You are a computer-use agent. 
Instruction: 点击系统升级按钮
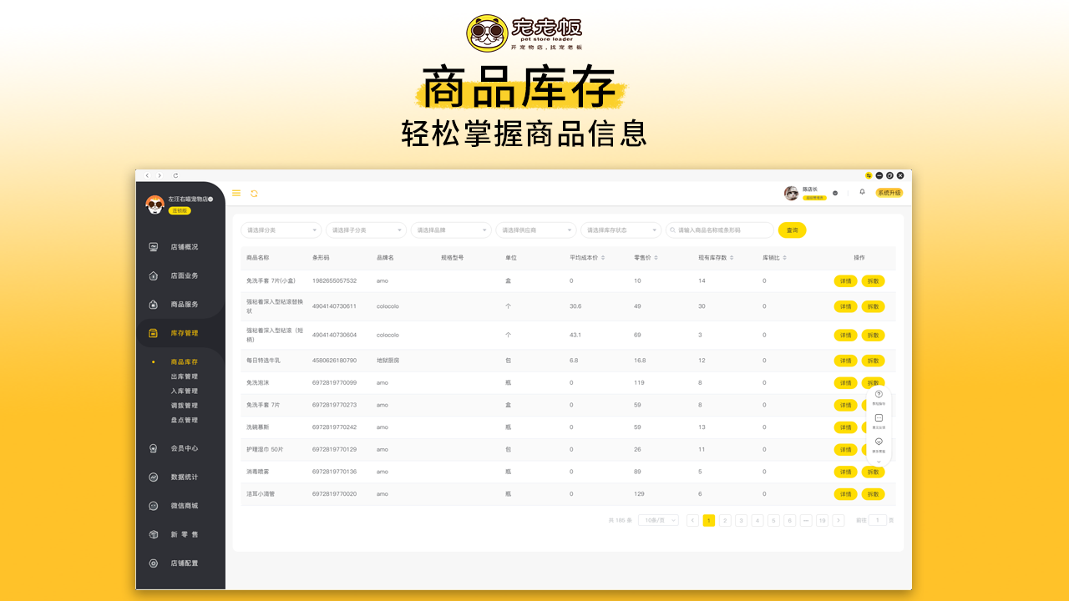point(888,192)
